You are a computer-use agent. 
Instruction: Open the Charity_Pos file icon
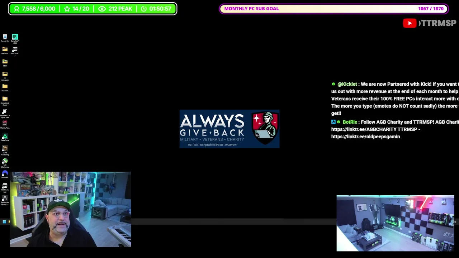click(5, 124)
